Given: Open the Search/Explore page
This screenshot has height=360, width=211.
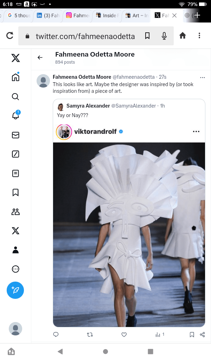Looking at the screenshot, I should (x=15, y=97).
